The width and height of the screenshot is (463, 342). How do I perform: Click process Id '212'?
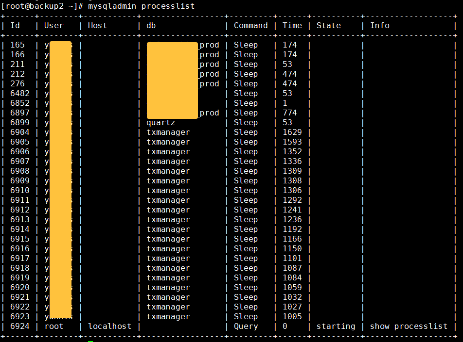[x=18, y=74]
